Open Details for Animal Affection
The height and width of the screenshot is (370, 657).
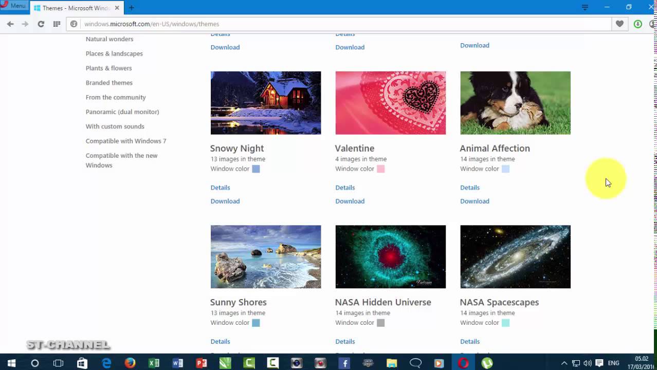(x=470, y=188)
